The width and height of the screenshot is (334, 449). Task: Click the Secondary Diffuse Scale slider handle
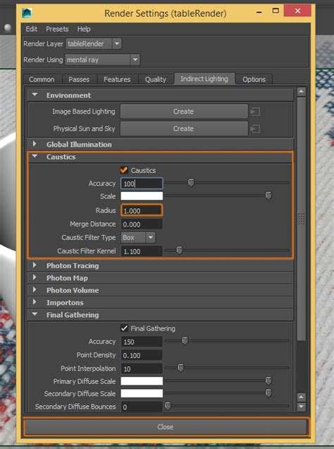[268, 393]
